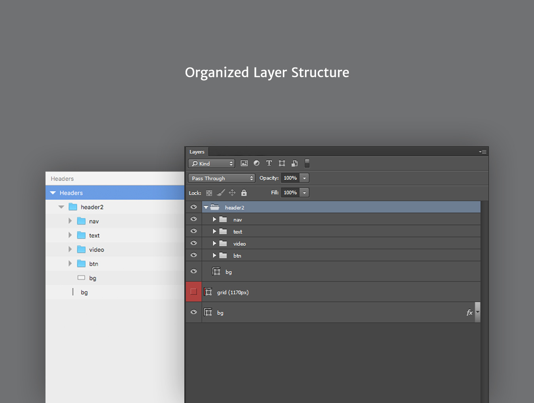Click the adjustment layer filter icon
This screenshot has width=534, height=403.
coord(256,163)
